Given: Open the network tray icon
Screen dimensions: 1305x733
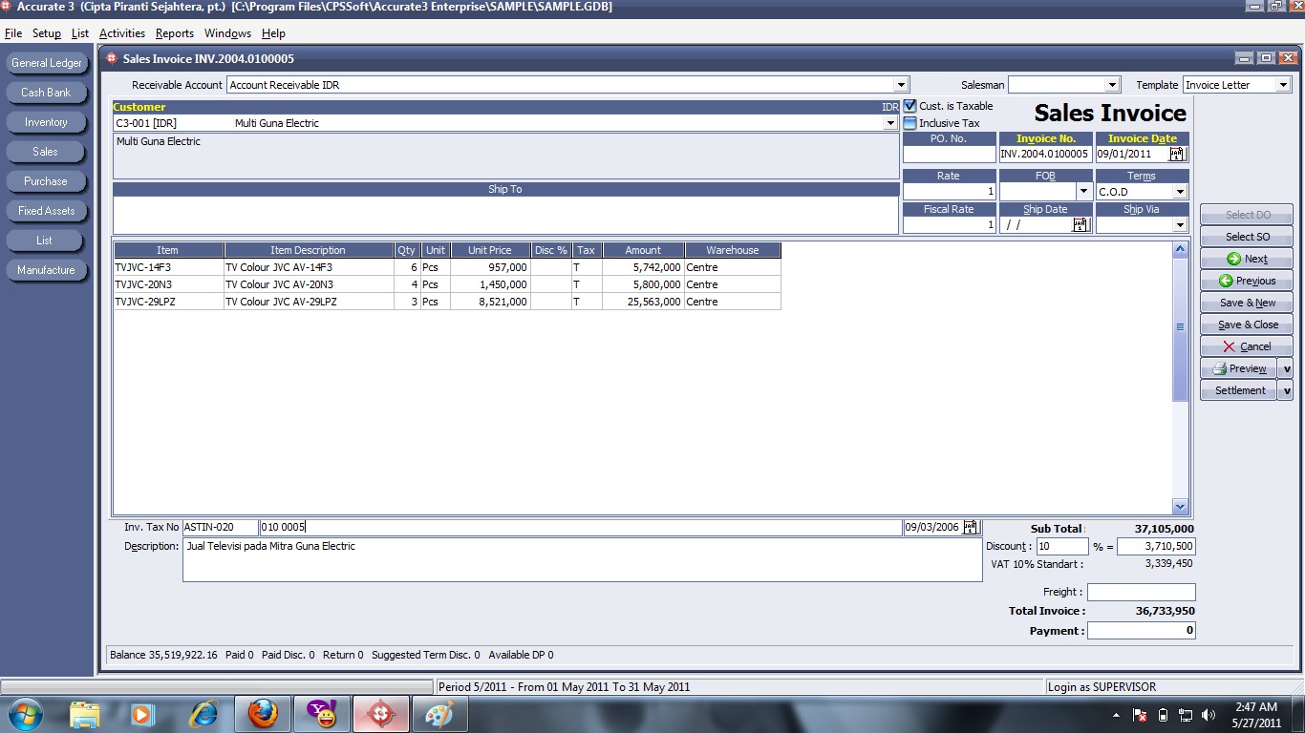Looking at the screenshot, I should pyautogui.click(x=1186, y=715).
